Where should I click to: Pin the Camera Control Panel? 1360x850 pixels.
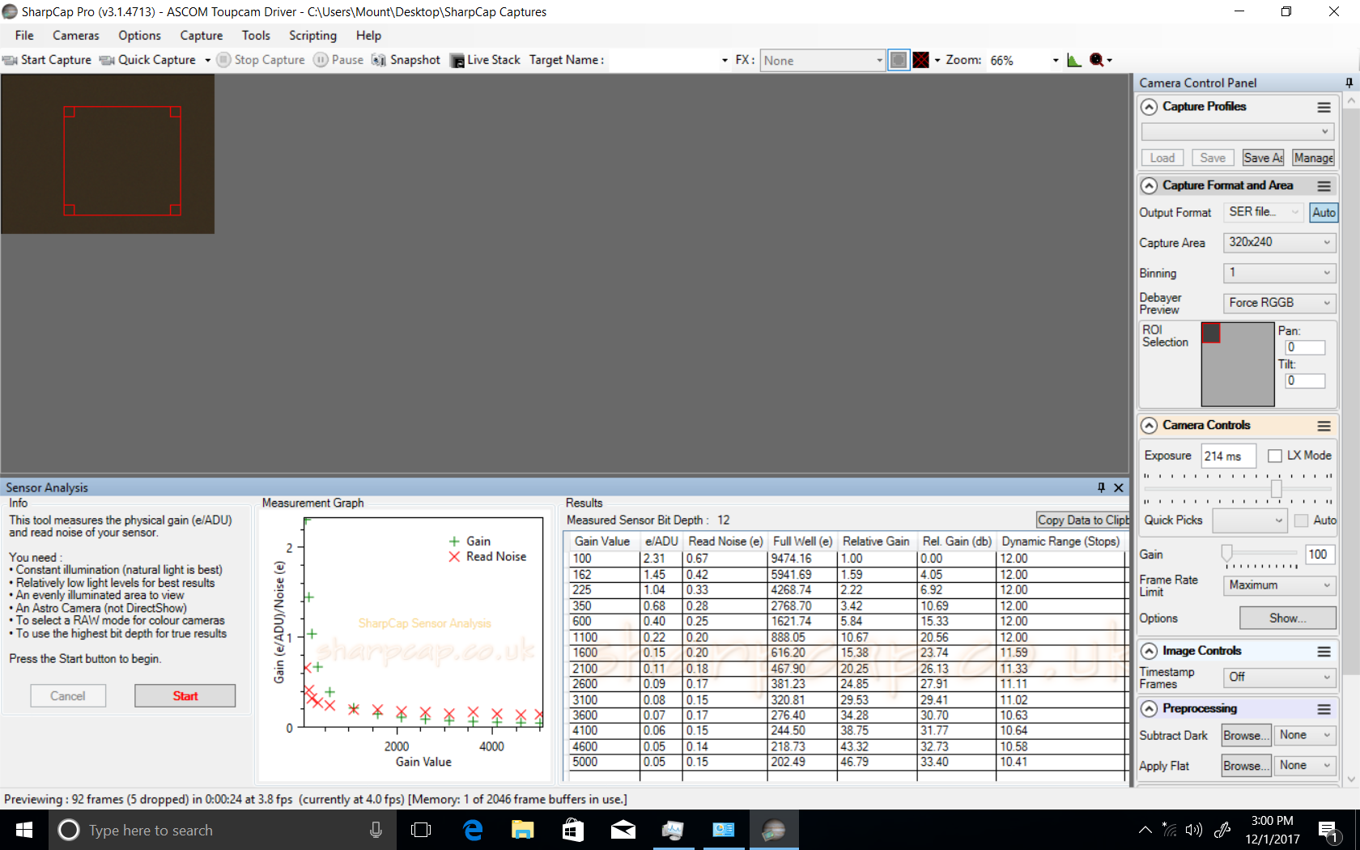1349,83
